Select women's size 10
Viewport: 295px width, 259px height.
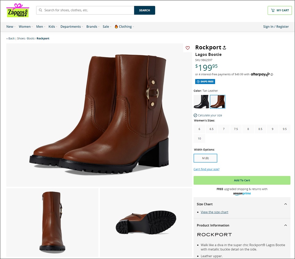tap(199, 139)
